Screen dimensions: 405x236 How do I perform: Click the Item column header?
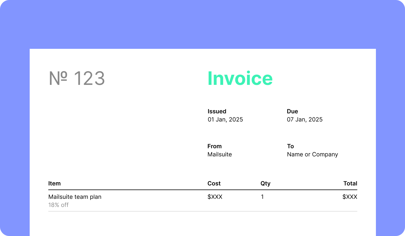[x=54, y=183]
